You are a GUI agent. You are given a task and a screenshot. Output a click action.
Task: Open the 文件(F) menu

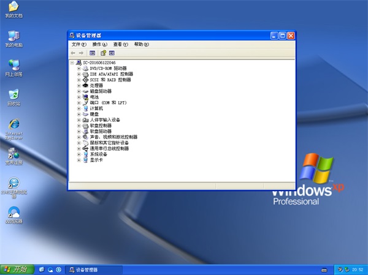tap(80, 45)
